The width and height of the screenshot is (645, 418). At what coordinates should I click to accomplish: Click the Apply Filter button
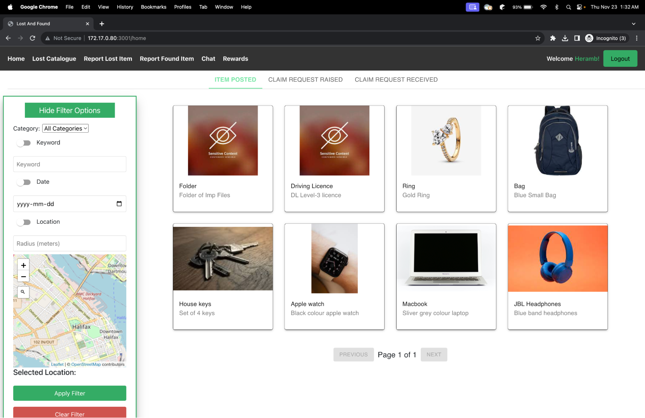(x=70, y=393)
